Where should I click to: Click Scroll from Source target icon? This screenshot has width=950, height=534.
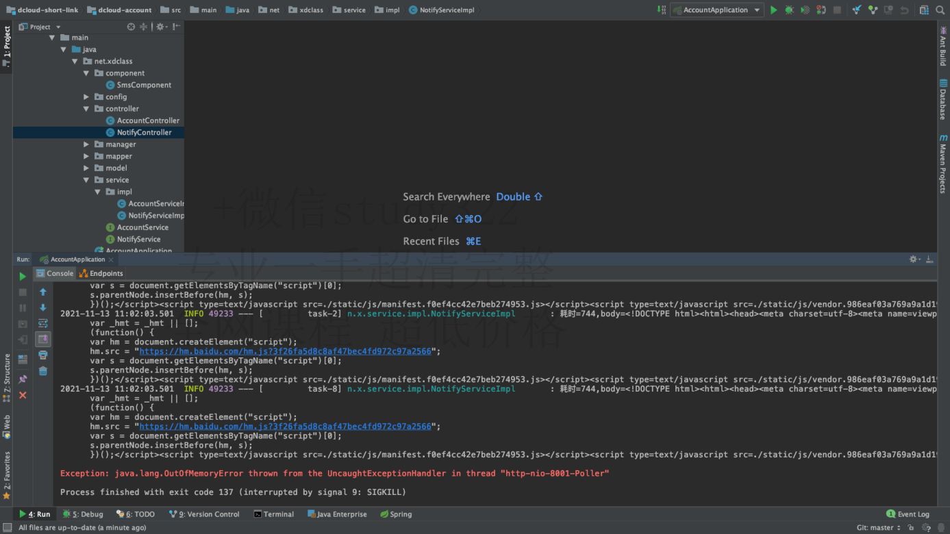tap(131, 27)
